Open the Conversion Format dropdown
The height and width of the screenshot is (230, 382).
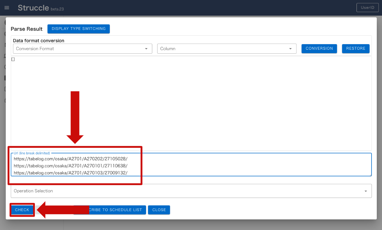pos(82,49)
